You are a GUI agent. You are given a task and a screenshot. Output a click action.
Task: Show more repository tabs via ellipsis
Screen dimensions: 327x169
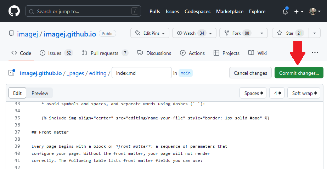(315, 53)
